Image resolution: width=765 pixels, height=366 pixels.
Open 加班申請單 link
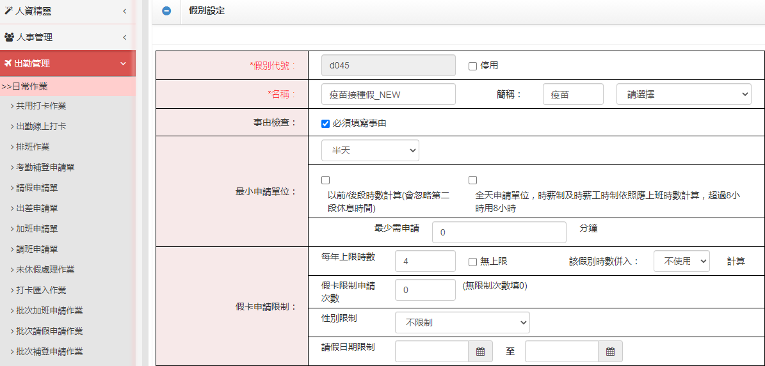[36, 228]
